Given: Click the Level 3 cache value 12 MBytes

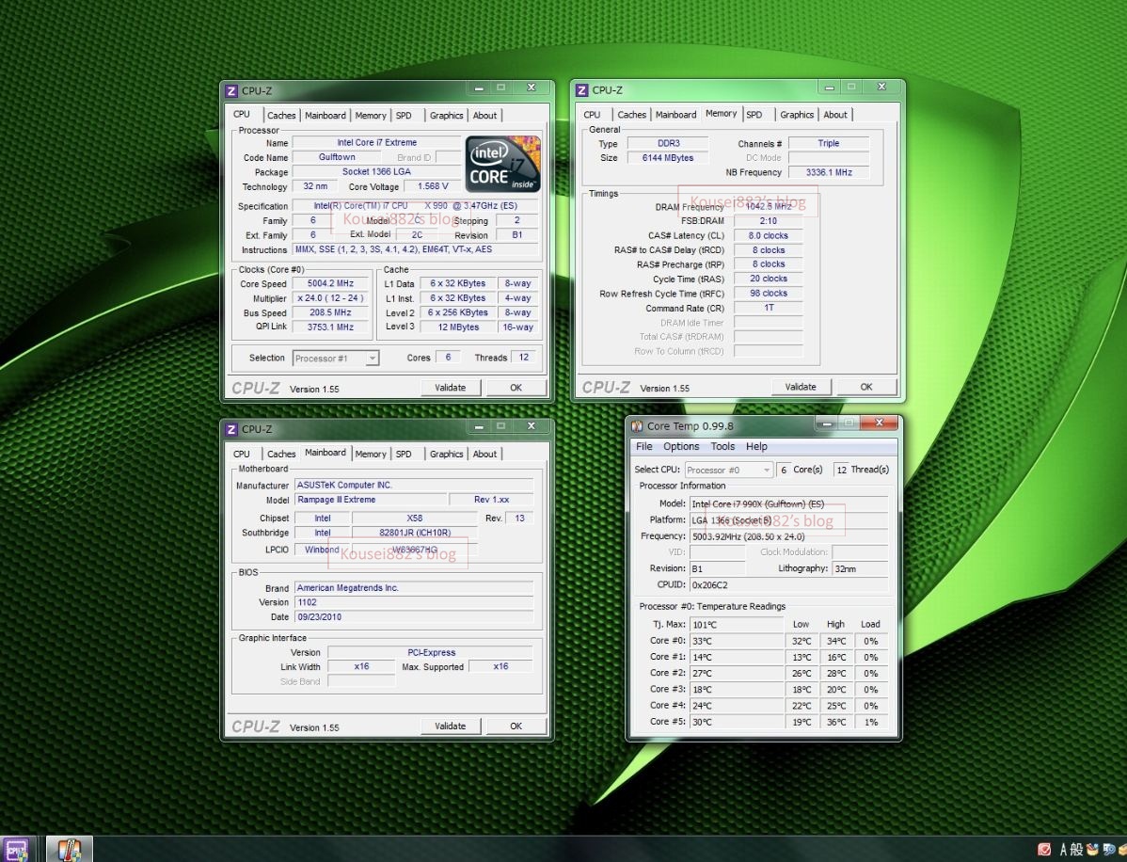Looking at the screenshot, I should click(x=458, y=327).
